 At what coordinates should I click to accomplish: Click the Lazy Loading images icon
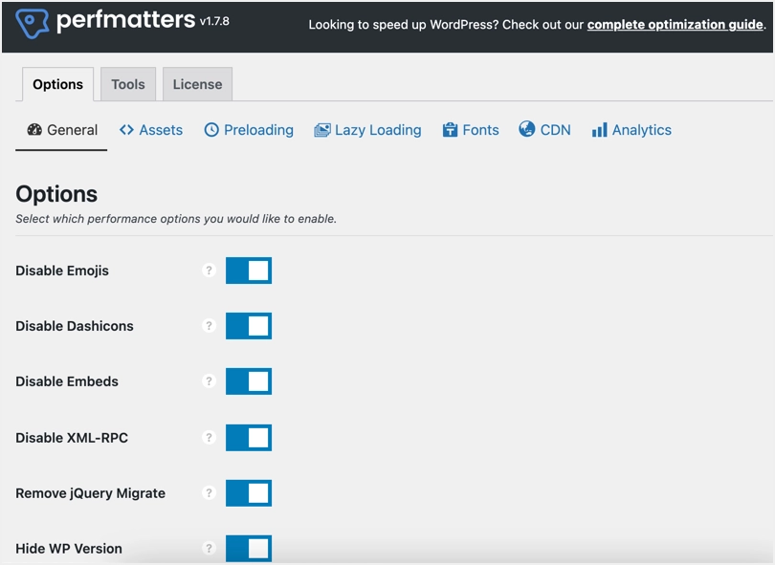(322, 130)
